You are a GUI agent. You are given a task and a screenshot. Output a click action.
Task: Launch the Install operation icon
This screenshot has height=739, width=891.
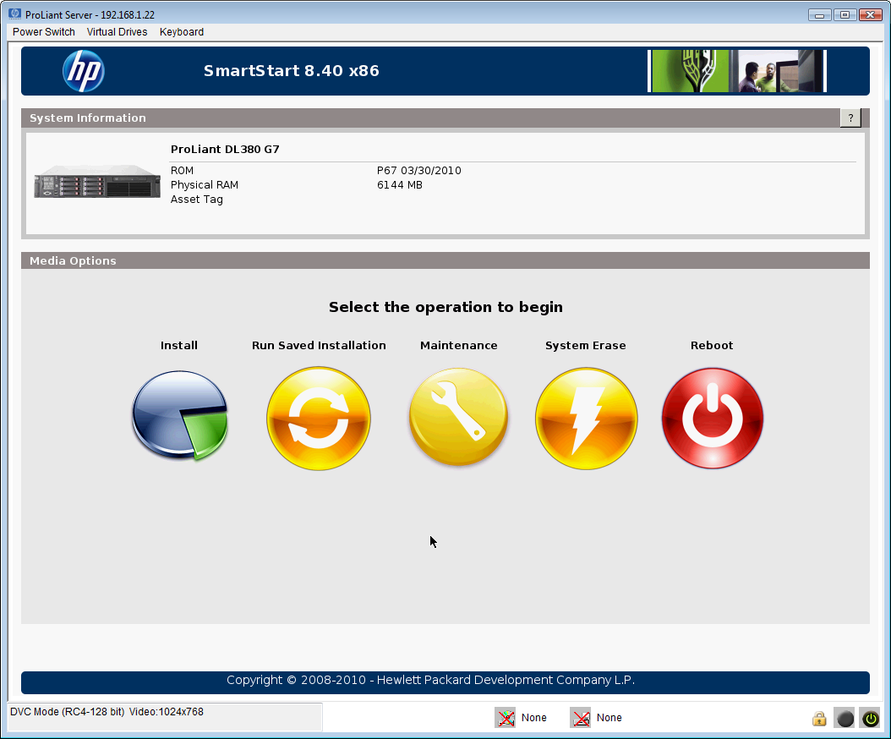[x=180, y=415]
